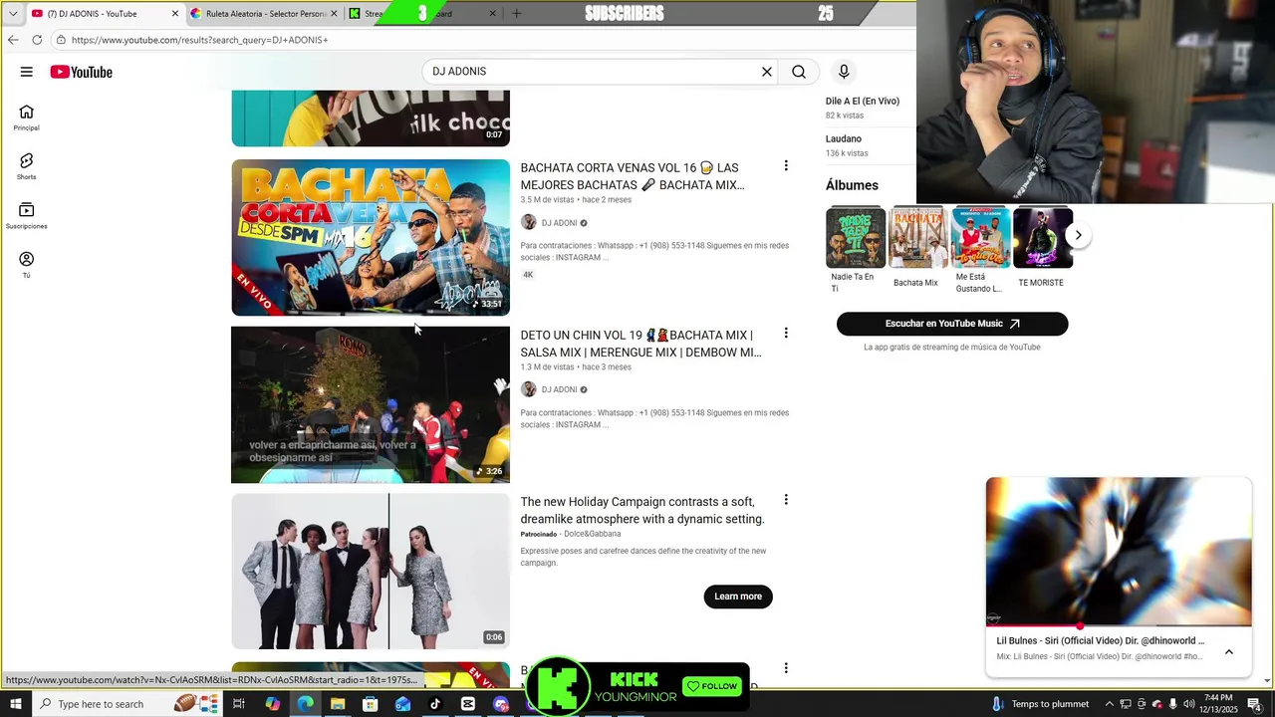Close the DJ ADONIS YouTube tab

[x=175, y=14]
